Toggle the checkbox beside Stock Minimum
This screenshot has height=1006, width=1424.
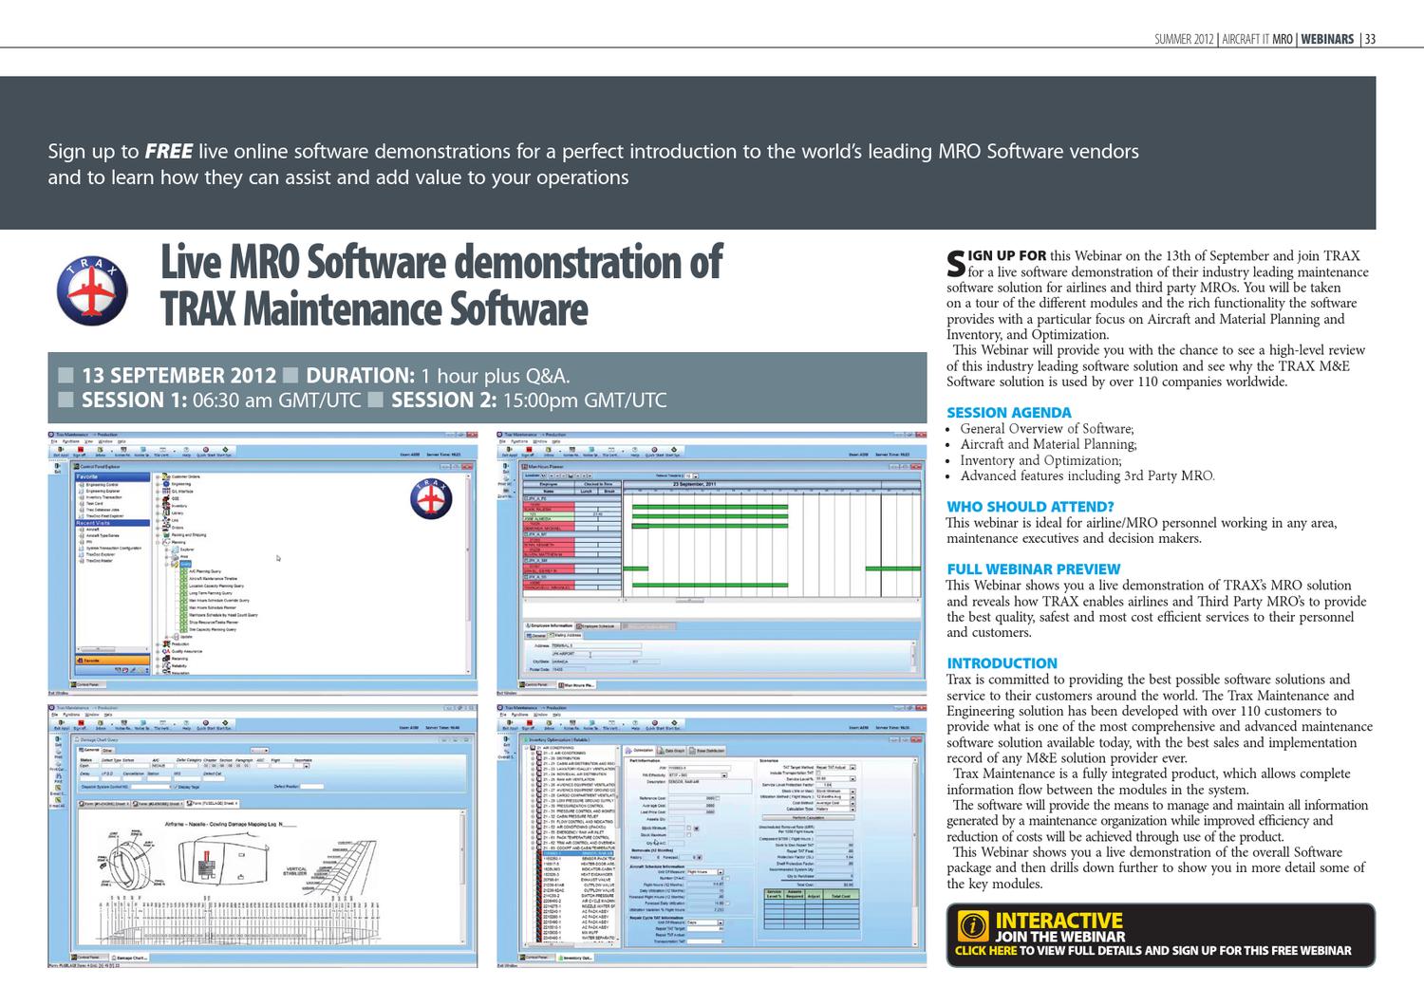pos(687,829)
